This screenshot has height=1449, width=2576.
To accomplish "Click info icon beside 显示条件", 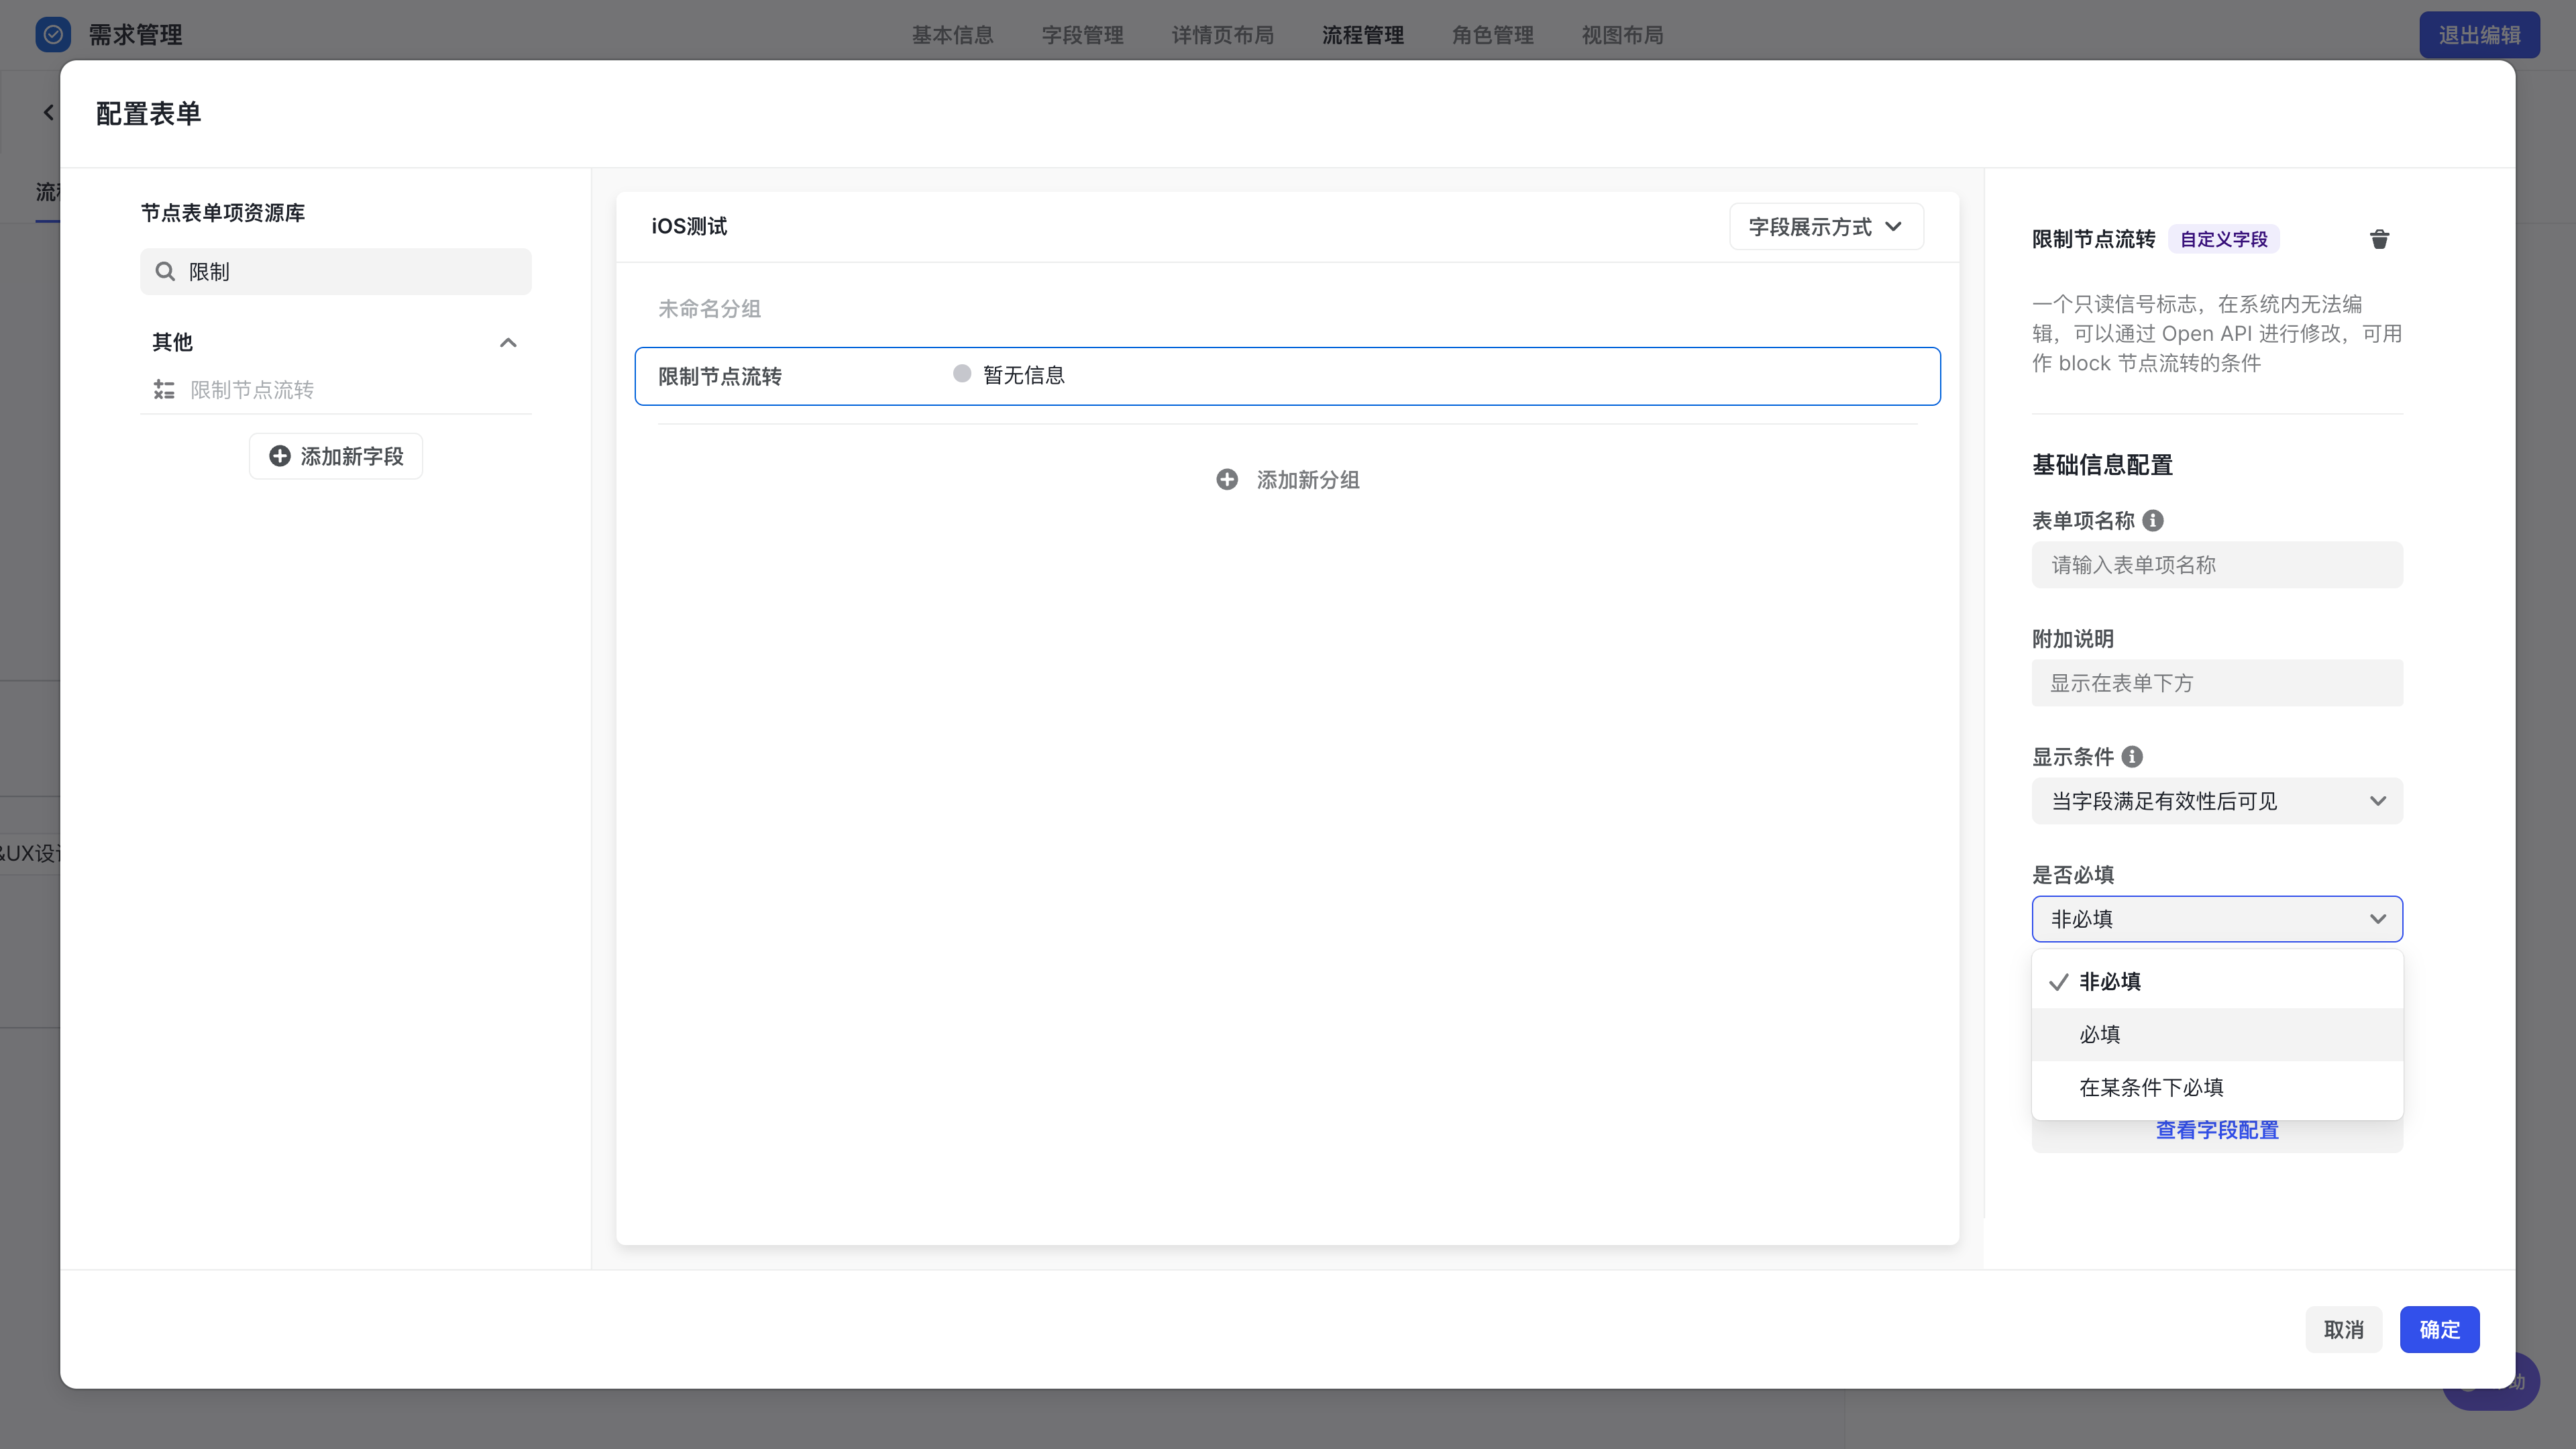I will pos(2131,756).
